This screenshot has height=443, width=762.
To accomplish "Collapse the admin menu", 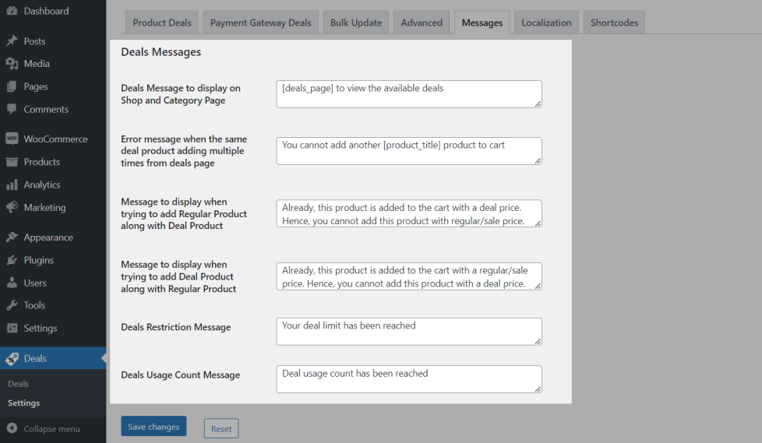I will click(x=44, y=429).
